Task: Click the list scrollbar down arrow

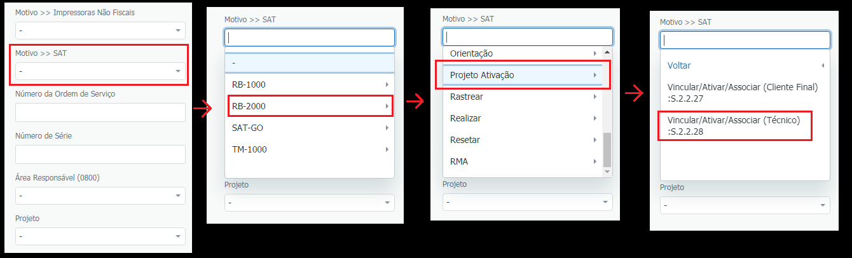Action: 607,172
